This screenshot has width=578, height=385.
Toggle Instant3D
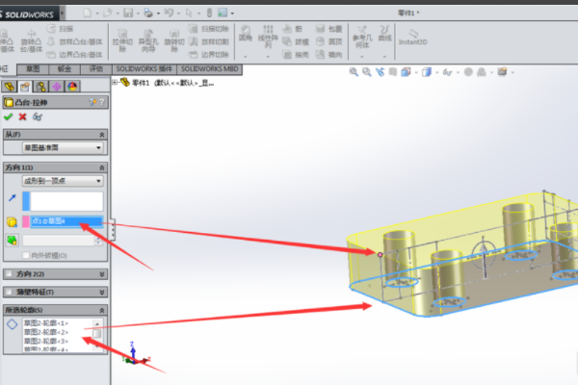pos(413,38)
